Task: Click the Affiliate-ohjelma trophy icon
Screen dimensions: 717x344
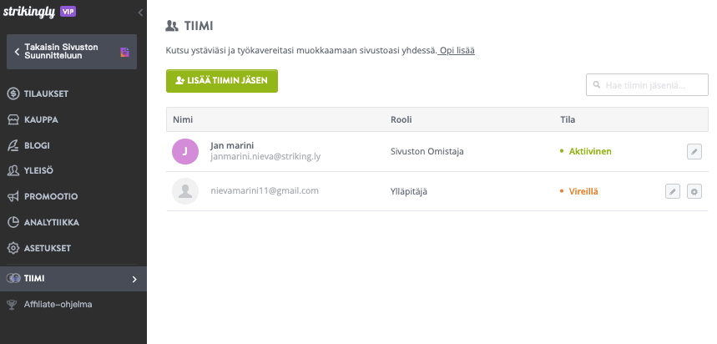Action: tap(12, 305)
